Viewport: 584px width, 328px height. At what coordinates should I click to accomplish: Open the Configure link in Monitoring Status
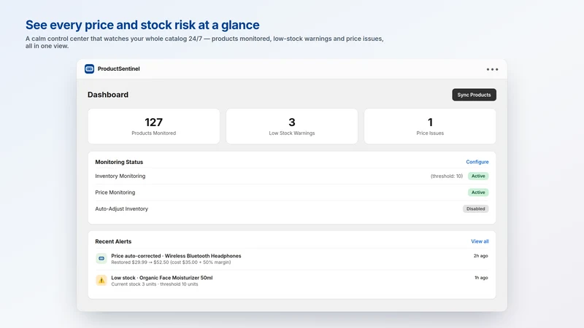coord(477,162)
